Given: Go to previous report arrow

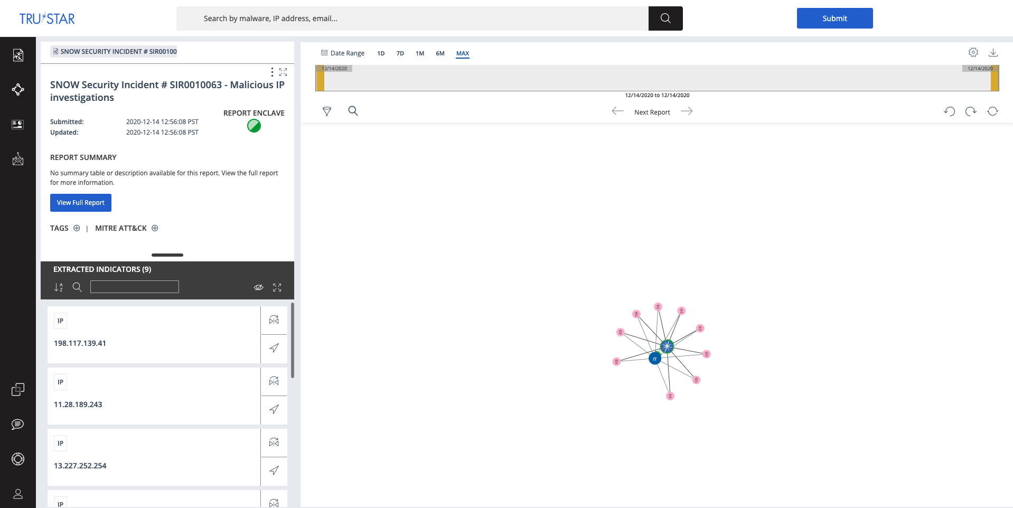Looking at the screenshot, I should (618, 111).
